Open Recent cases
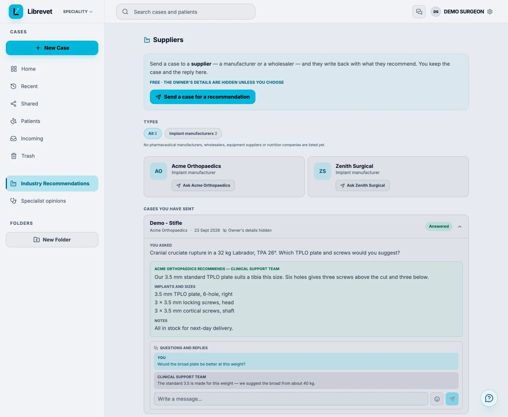This screenshot has height=417, width=508. tap(52, 86)
